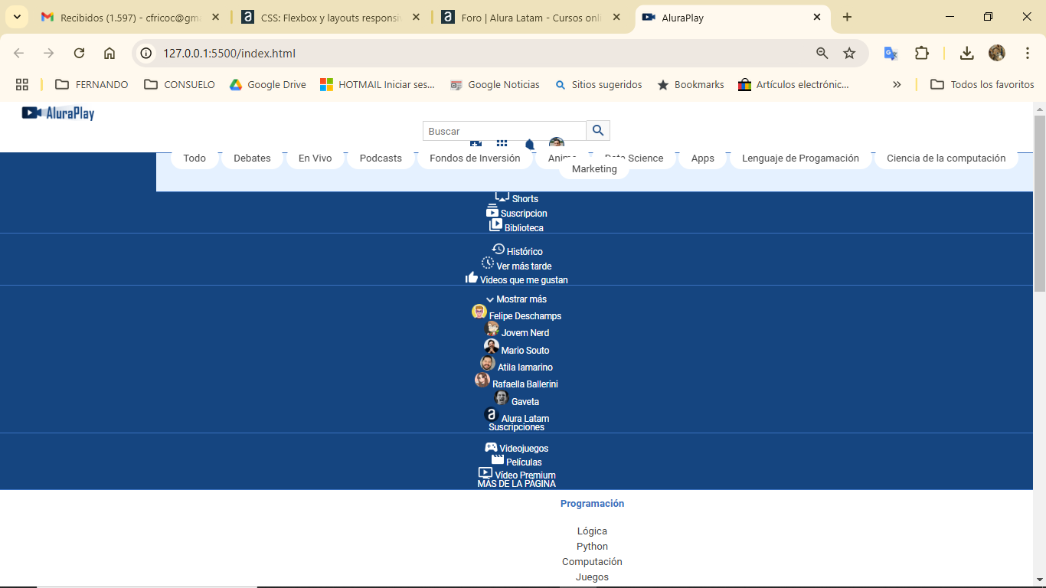Click the AluraPlay logo

58,113
